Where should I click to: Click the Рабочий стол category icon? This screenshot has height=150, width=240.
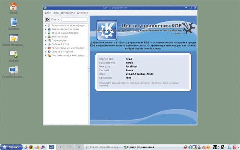[49, 44]
